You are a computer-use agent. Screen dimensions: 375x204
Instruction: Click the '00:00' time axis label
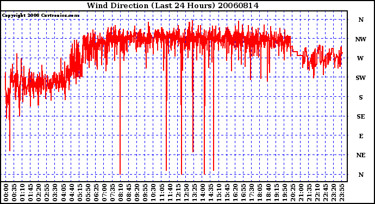[6, 193]
